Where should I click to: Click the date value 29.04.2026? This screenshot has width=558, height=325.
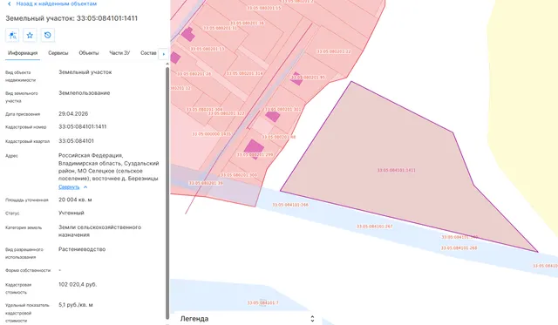pos(73,114)
